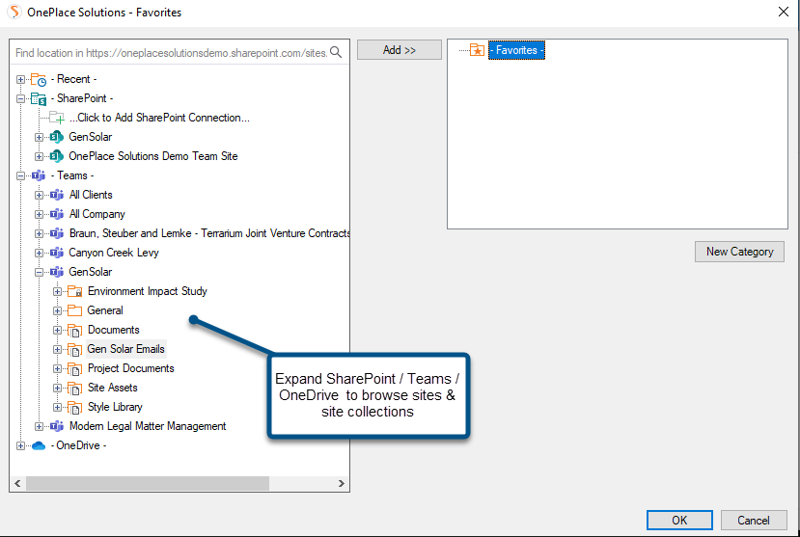Click the Favorites star folder icon
Screen dimensions: 800x537
(x=477, y=50)
